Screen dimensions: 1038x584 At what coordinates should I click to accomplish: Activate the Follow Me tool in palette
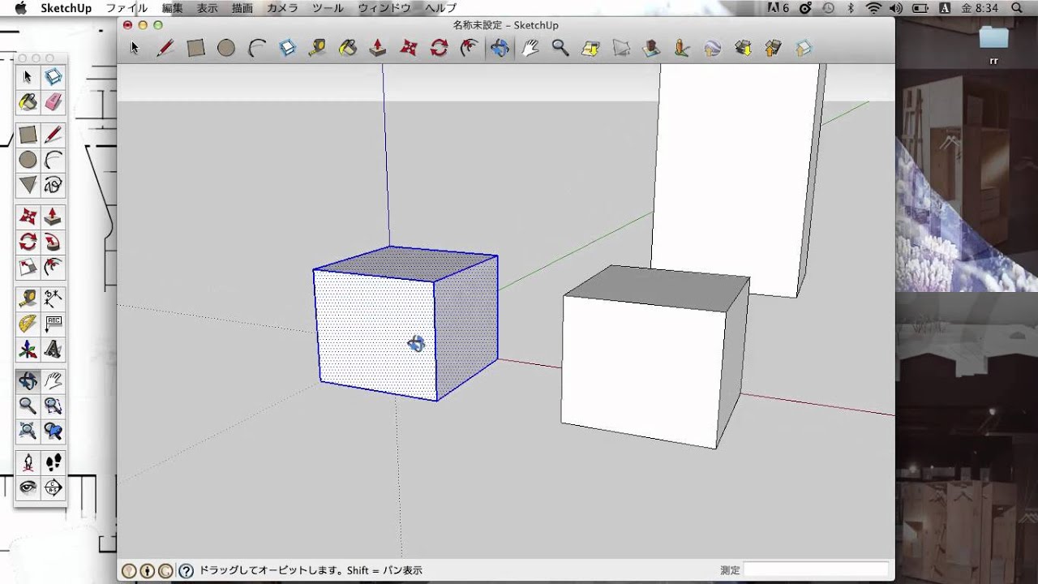pyautogui.click(x=54, y=242)
